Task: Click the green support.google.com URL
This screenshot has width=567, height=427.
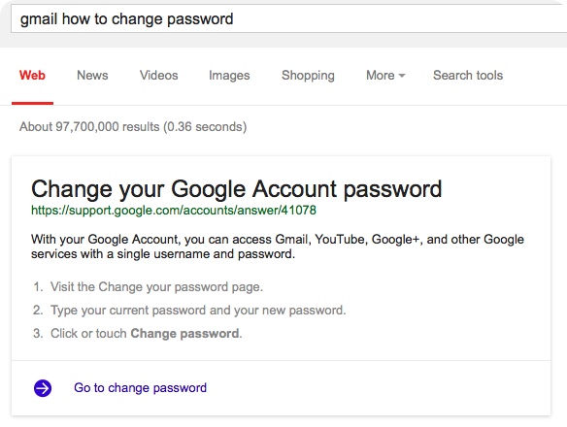Action: click(174, 210)
